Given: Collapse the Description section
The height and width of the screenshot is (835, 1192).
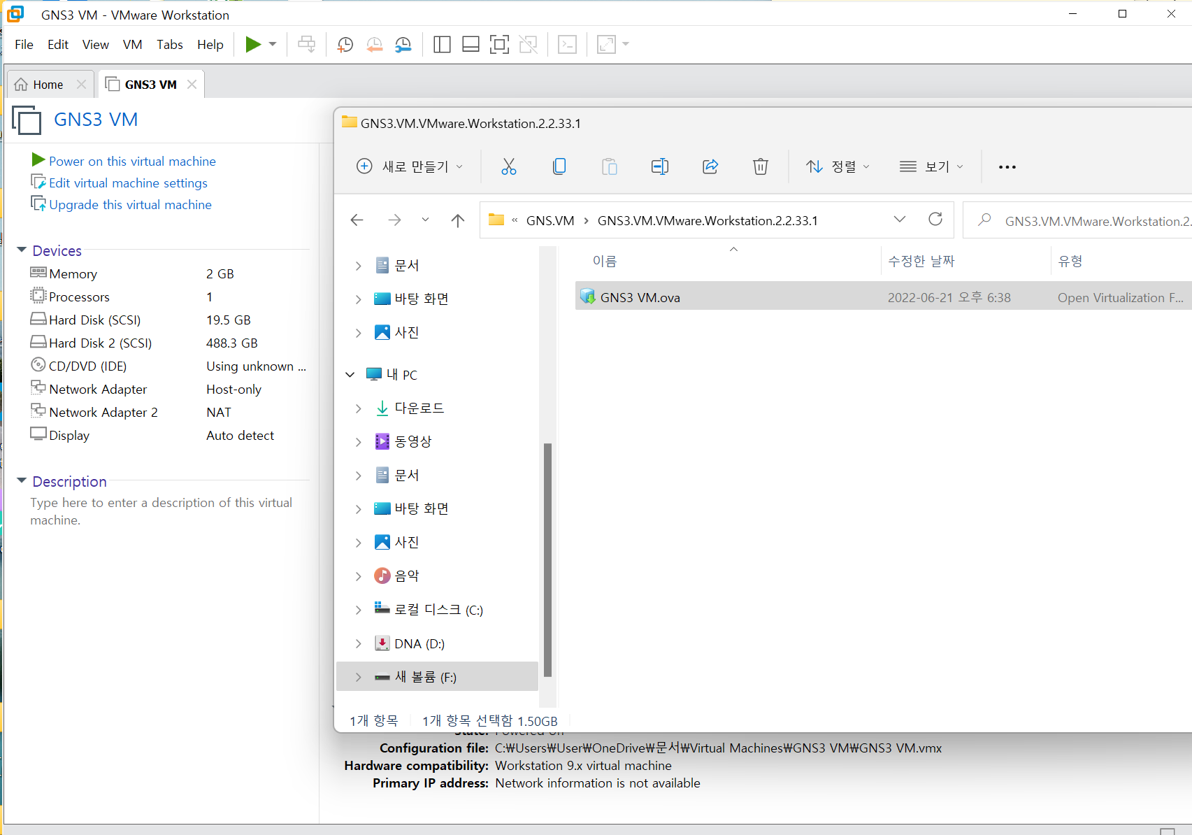Looking at the screenshot, I should coord(22,481).
